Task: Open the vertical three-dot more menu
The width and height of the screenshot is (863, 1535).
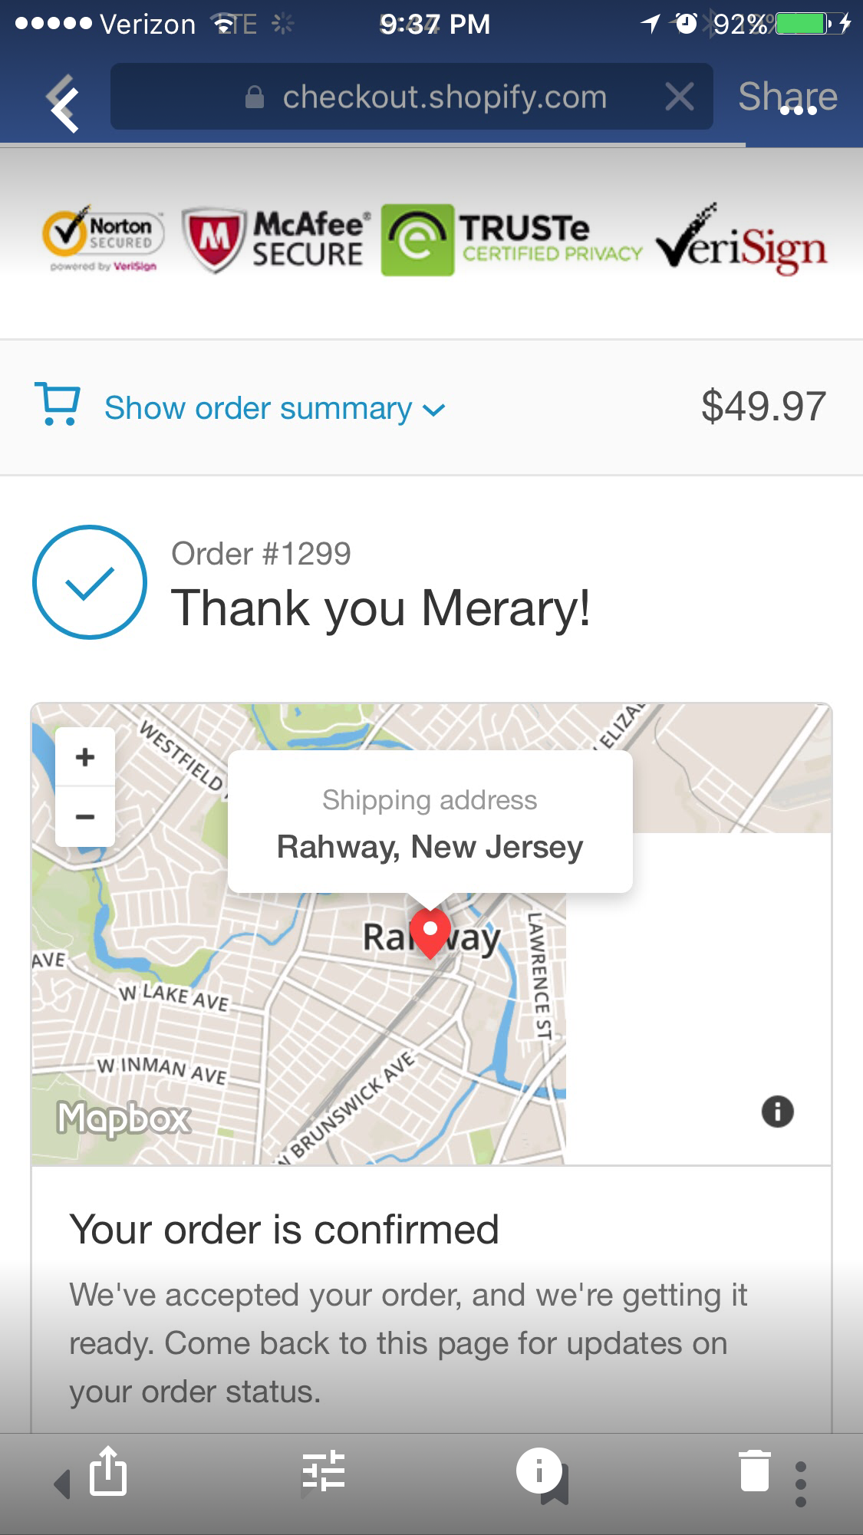Action: (x=801, y=1484)
